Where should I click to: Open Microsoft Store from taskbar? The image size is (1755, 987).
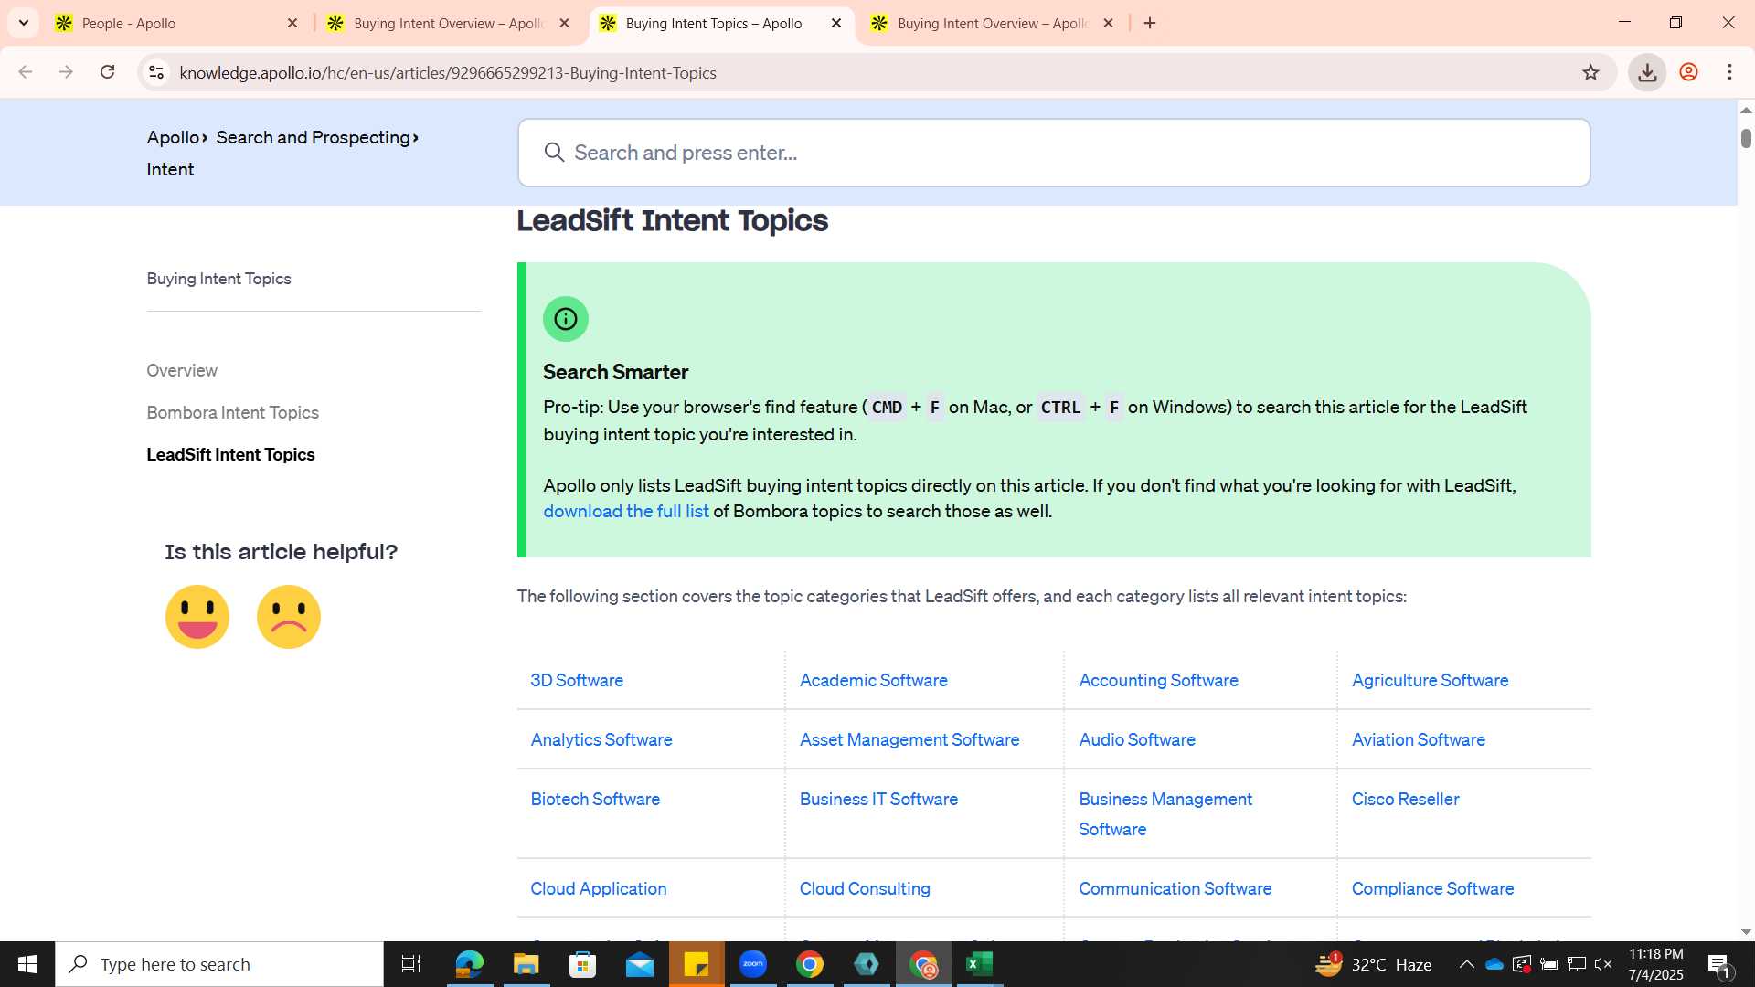click(x=582, y=964)
